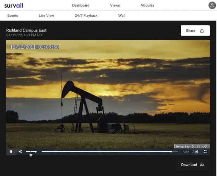The width and height of the screenshot is (217, 176).
Task: Open the Dashboard menu item
Action: click(x=81, y=5)
